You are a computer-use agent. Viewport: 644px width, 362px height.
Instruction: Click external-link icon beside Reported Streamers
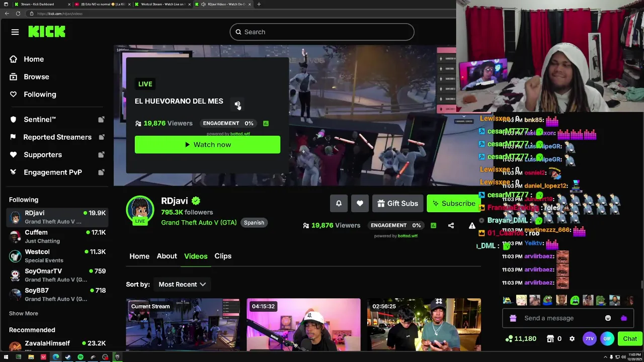pos(101,137)
